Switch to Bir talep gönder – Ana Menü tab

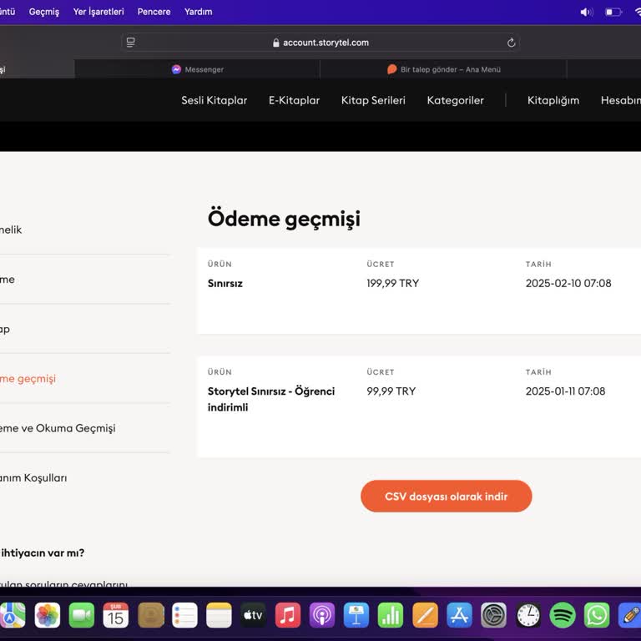pos(443,69)
